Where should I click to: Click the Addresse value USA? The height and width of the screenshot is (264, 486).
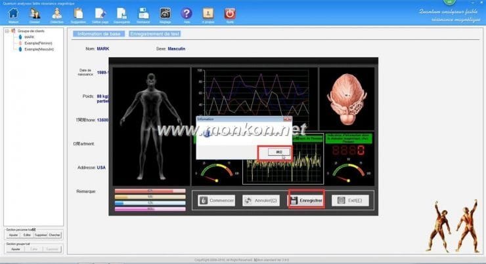101,167
